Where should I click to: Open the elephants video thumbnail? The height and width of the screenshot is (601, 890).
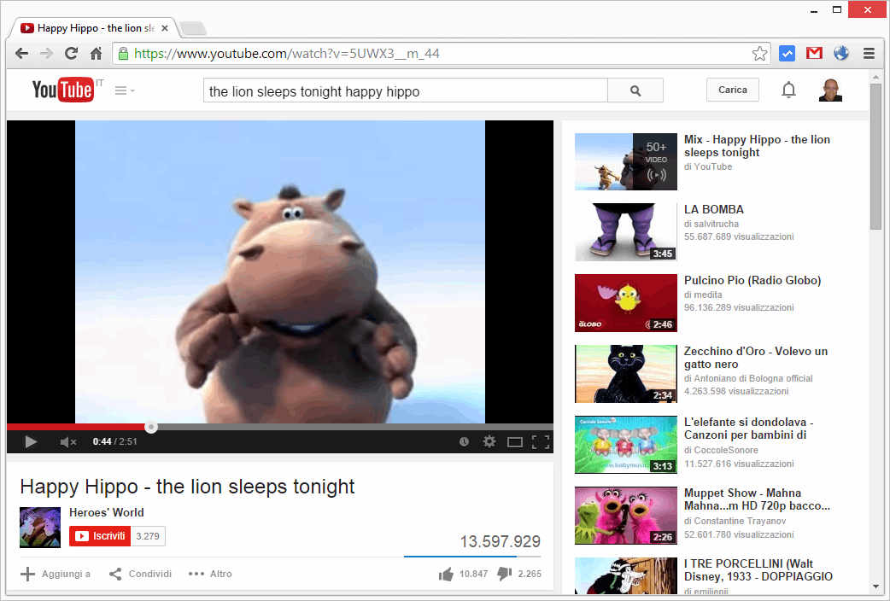pos(625,445)
